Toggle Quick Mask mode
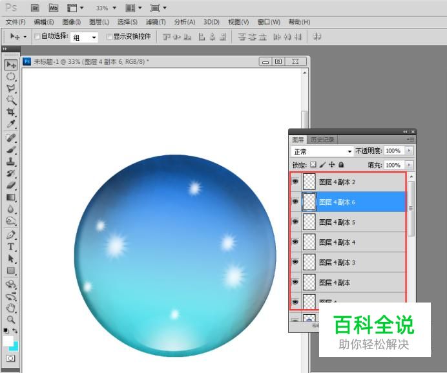Image resolution: width=447 pixels, height=373 pixels. pos(10,358)
